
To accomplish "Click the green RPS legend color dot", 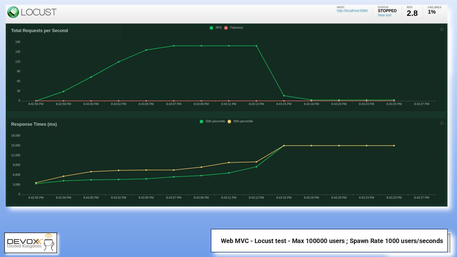I will pyautogui.click(x=211, y=28).
